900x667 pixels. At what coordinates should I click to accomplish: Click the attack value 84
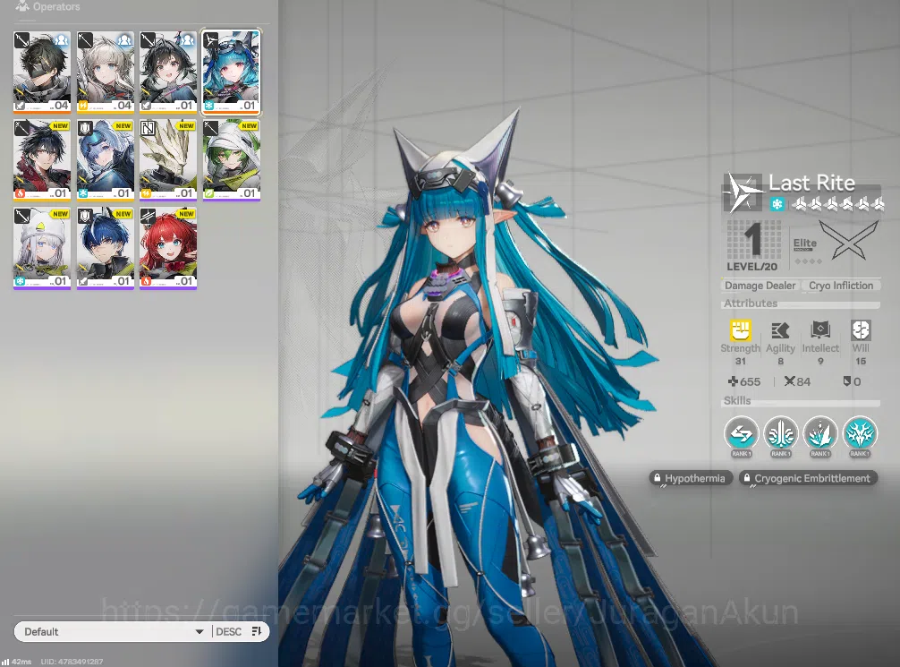click(x=797, y=381)
